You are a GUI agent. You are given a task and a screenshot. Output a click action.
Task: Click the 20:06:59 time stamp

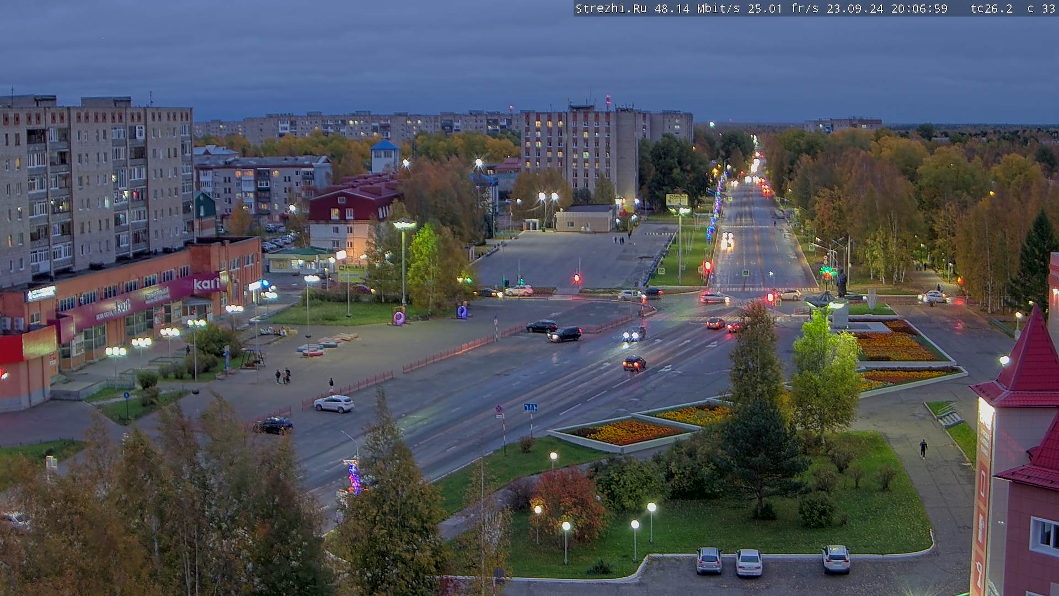click(x=919, y=9)
